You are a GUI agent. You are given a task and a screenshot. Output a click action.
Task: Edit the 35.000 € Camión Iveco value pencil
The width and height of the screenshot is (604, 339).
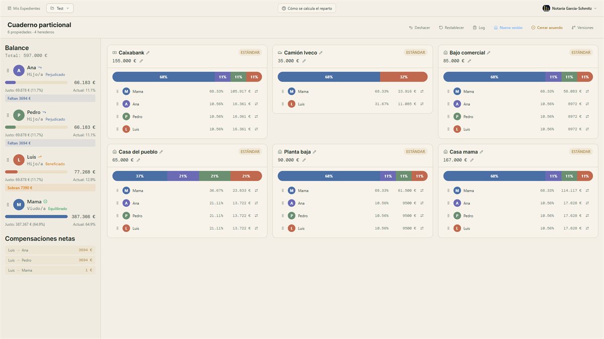click(x=304, y=61)
